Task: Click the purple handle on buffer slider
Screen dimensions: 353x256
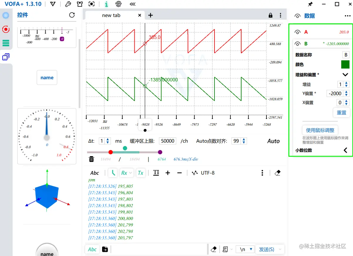Action: 160,152
